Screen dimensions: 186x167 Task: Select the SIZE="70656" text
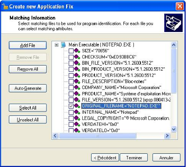95,51
